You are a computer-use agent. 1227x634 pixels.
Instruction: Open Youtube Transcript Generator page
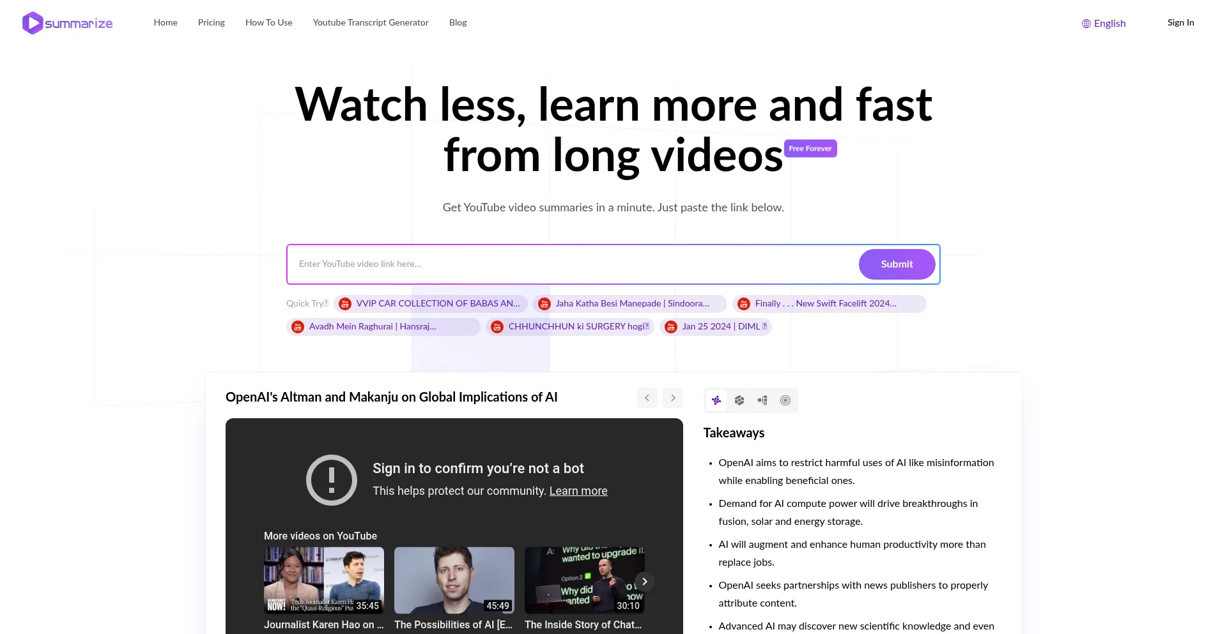(371, 22)
